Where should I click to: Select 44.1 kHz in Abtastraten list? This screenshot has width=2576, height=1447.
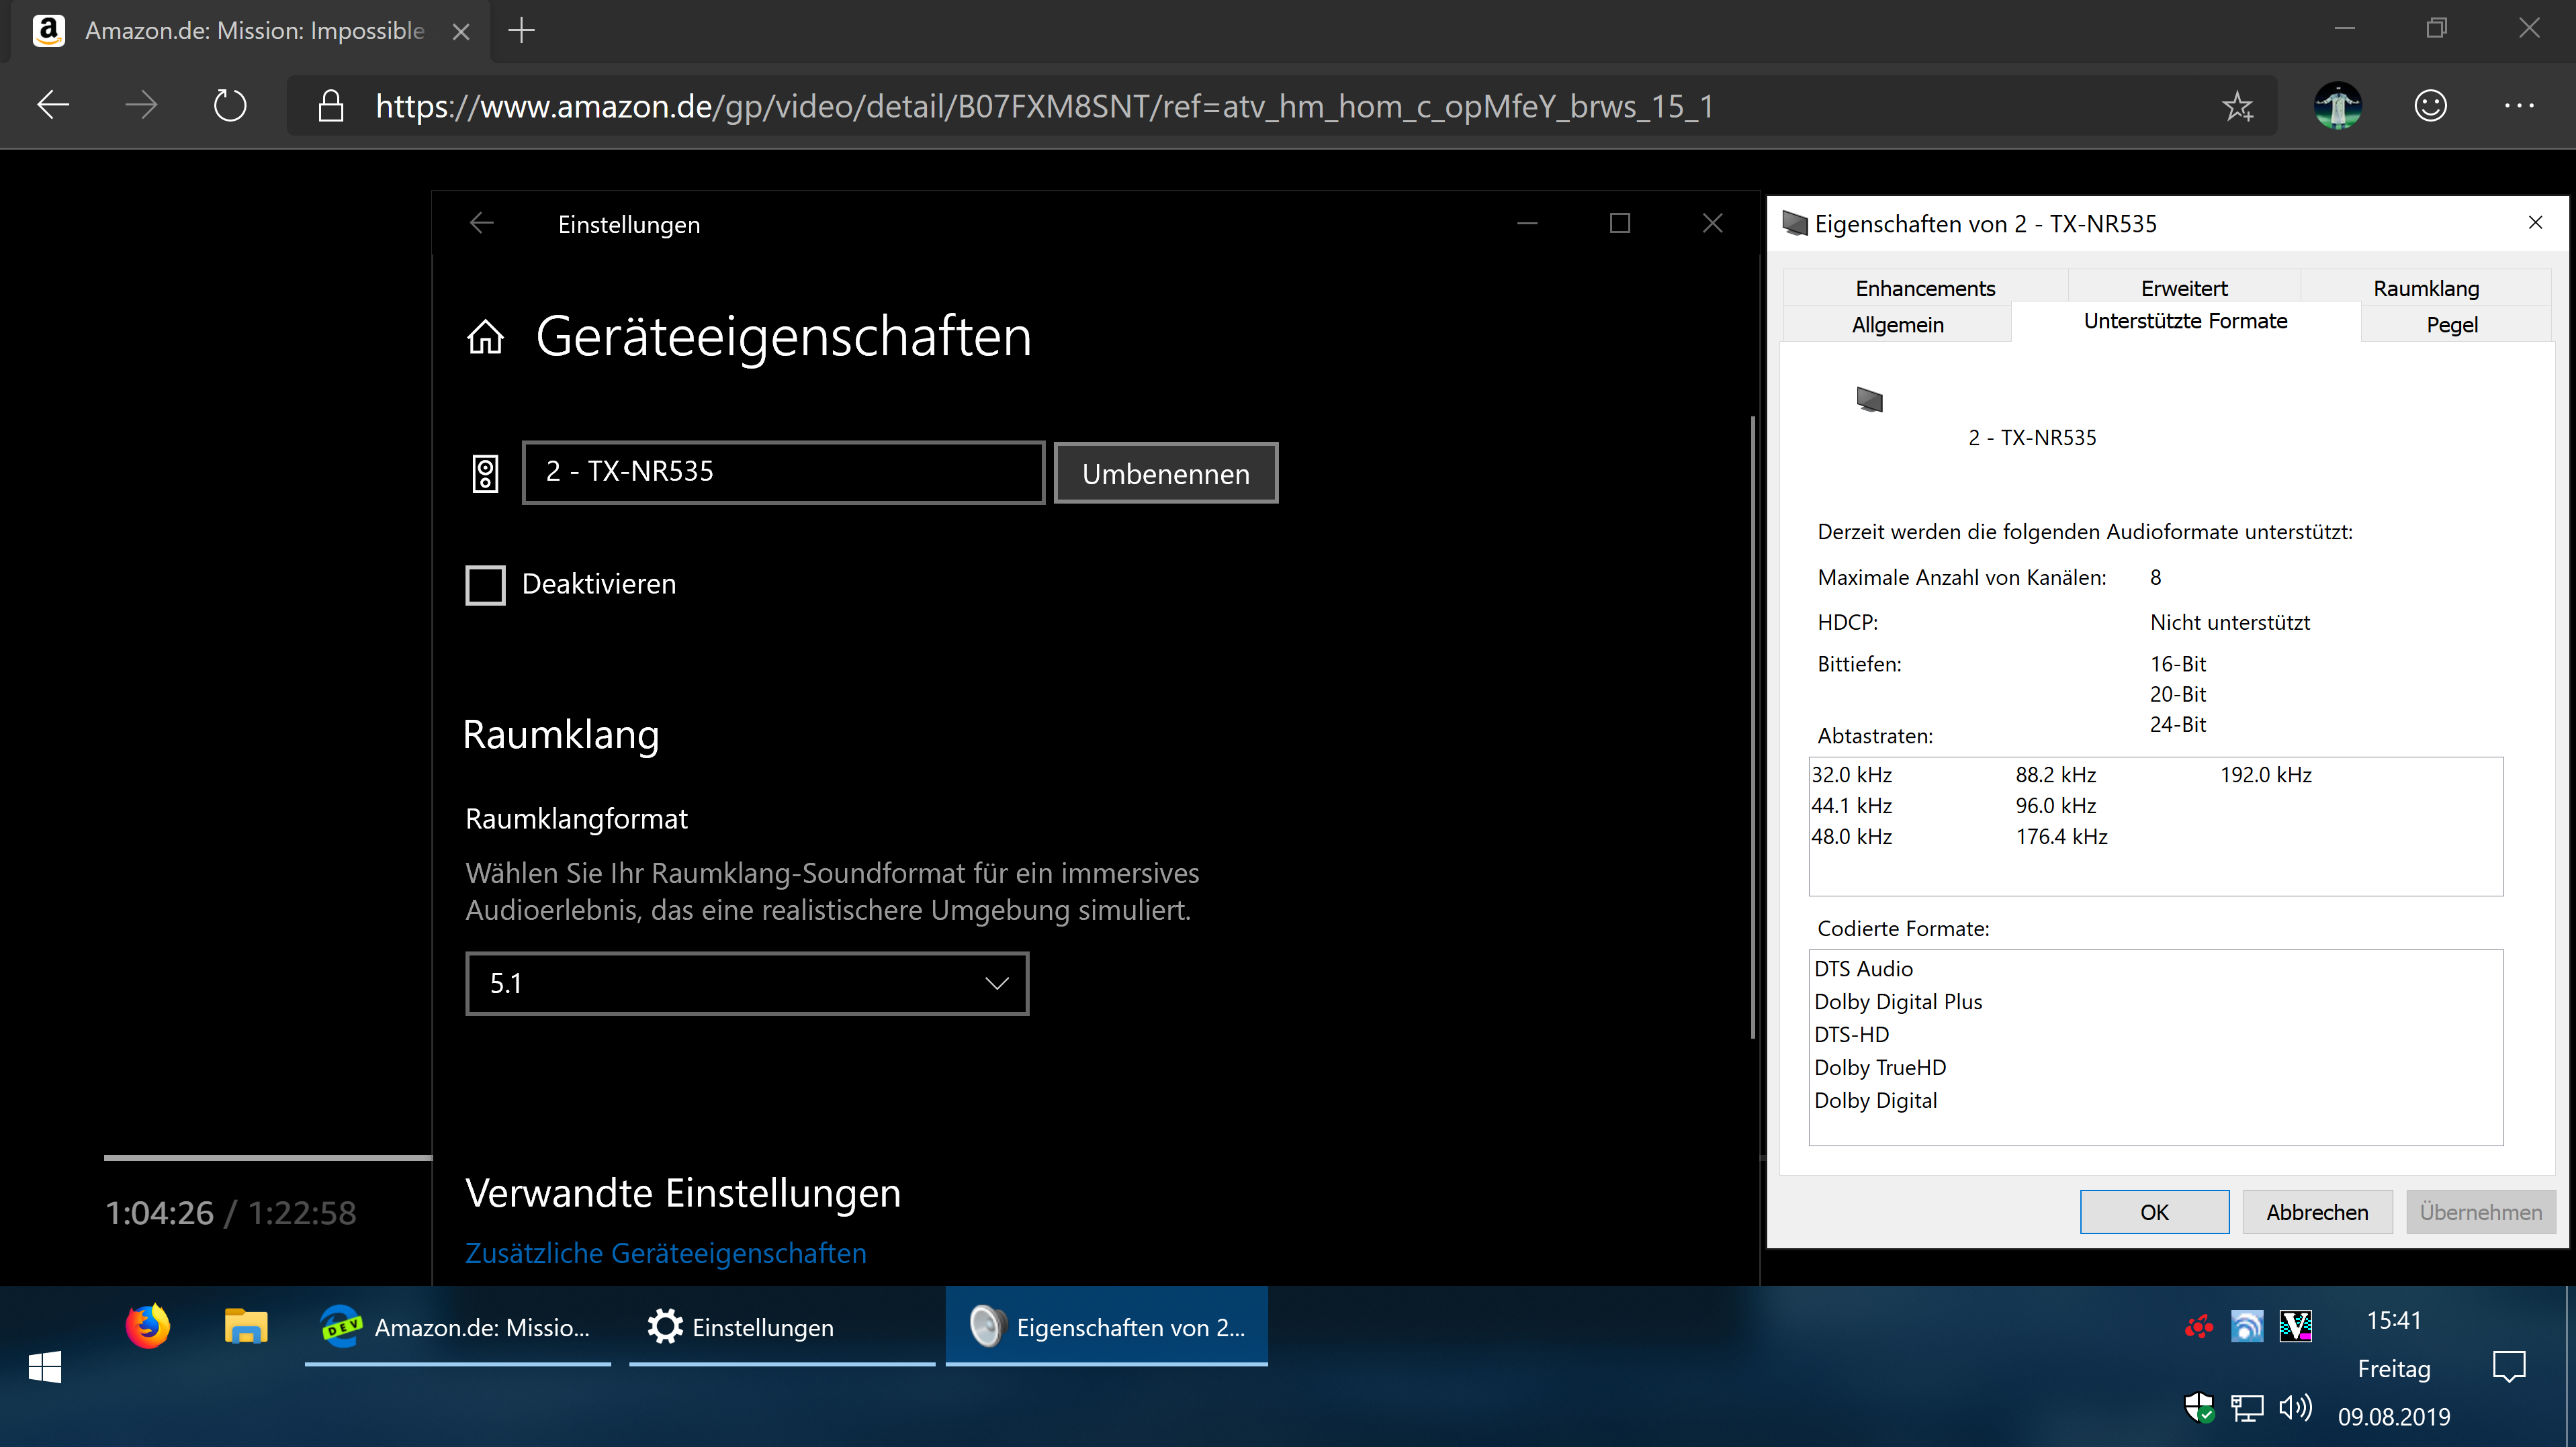point(1852,806)
